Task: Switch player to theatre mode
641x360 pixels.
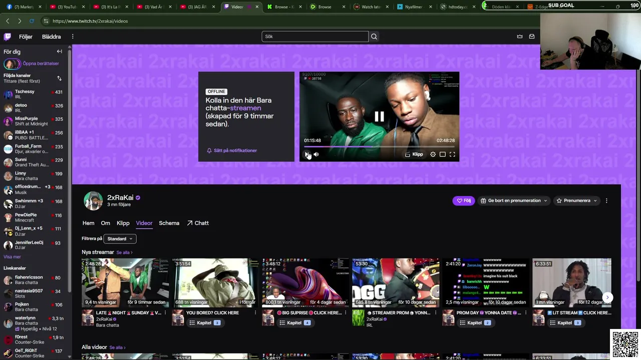Action: coord(443,154)
